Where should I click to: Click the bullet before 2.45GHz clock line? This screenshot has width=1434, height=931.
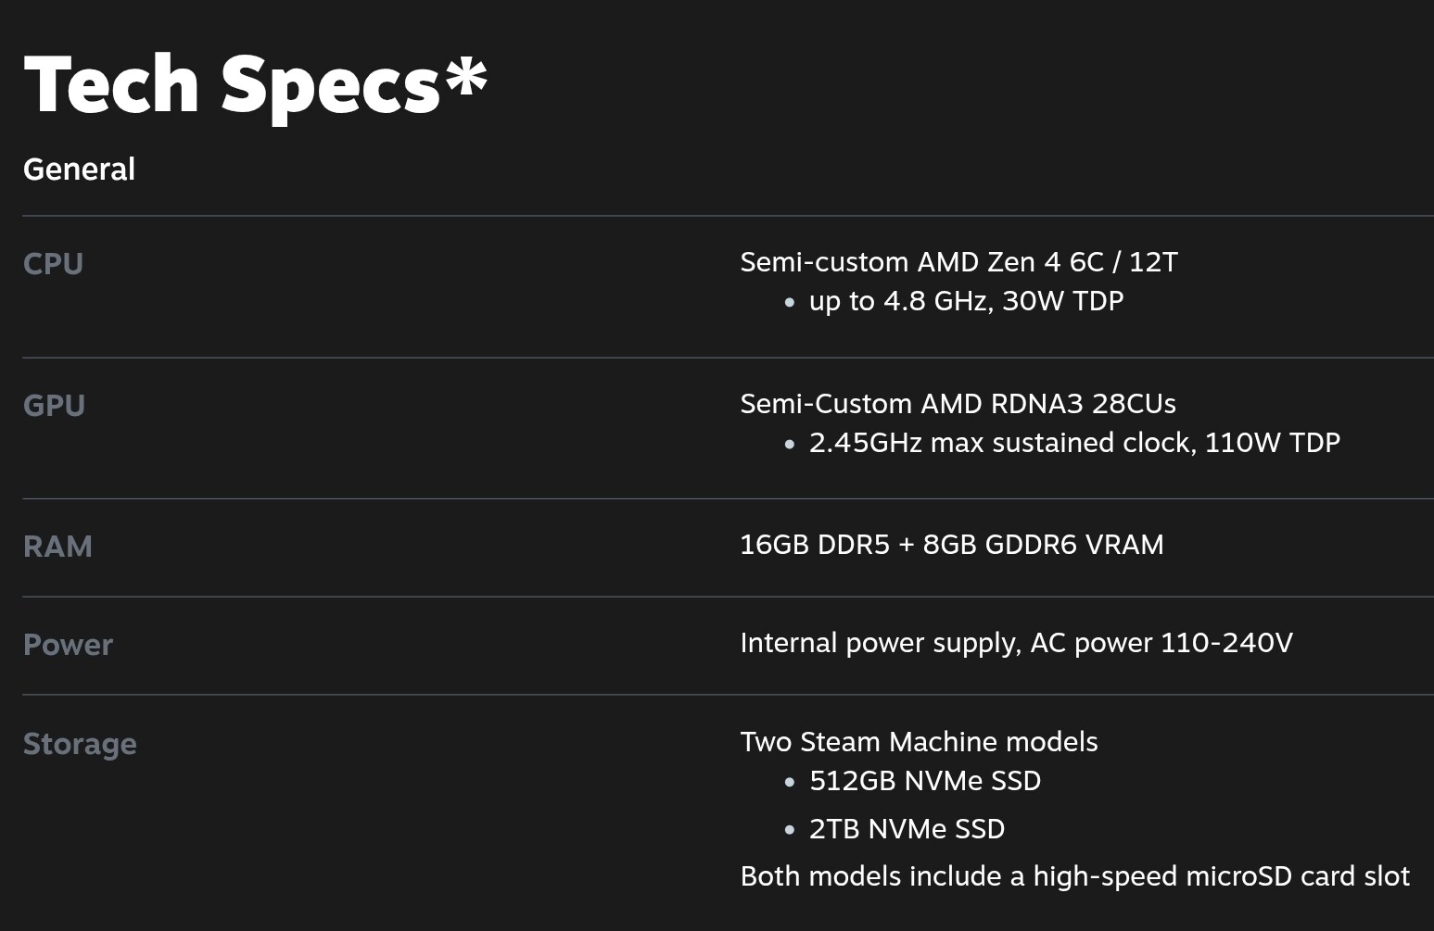tap(789, 444)
